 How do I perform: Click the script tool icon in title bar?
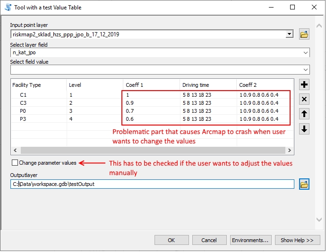(x=8, y=7)
